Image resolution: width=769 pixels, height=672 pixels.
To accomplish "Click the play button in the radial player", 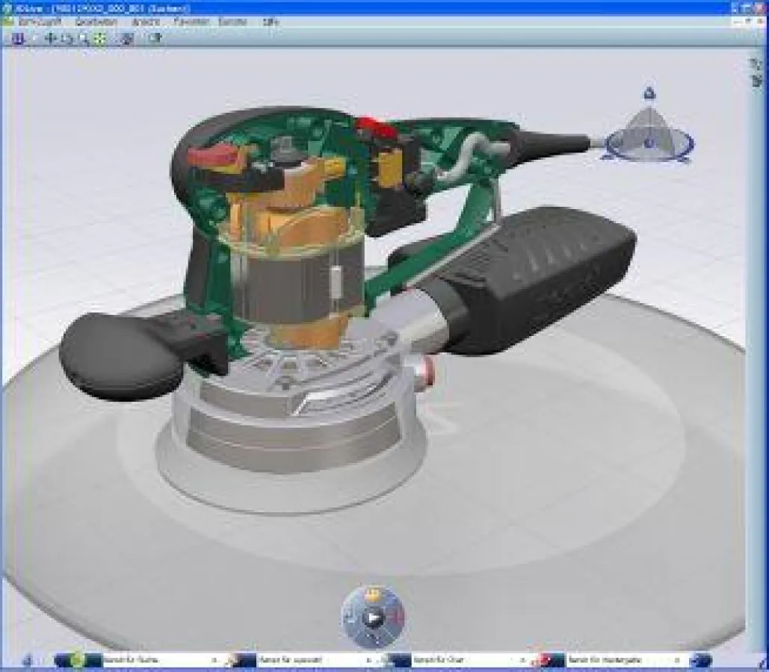I will (374, 617).
